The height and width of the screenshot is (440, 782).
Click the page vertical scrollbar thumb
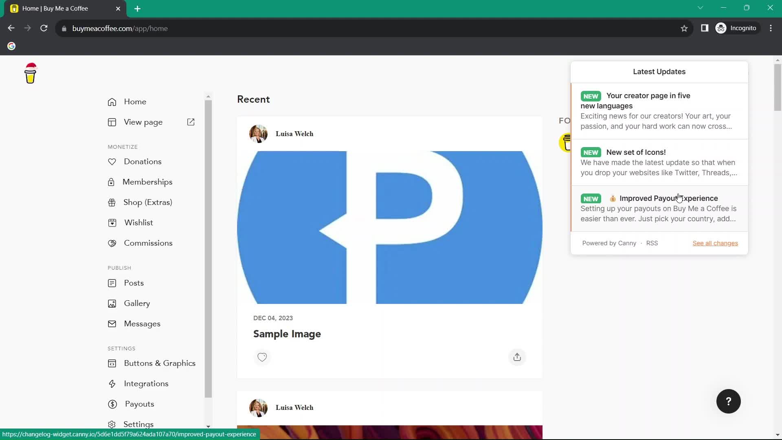(778, 87)
